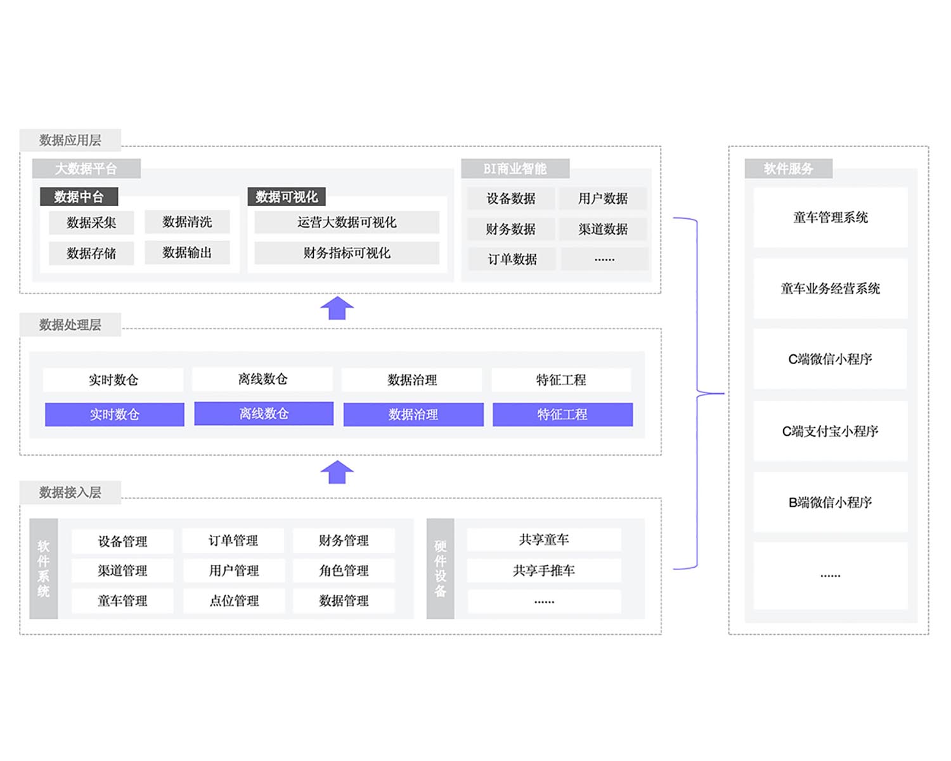Select the 角色管理 box
Screen dimensions: 951x761
coord(344,571)
